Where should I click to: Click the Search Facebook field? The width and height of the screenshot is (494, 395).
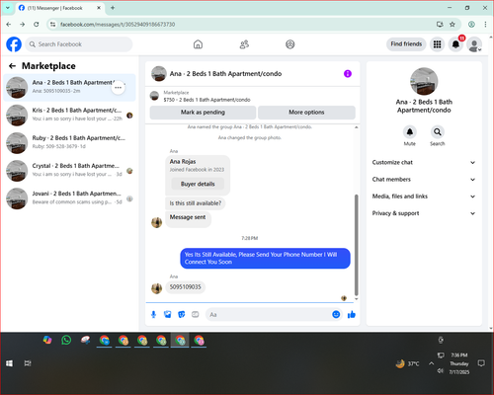79,44
